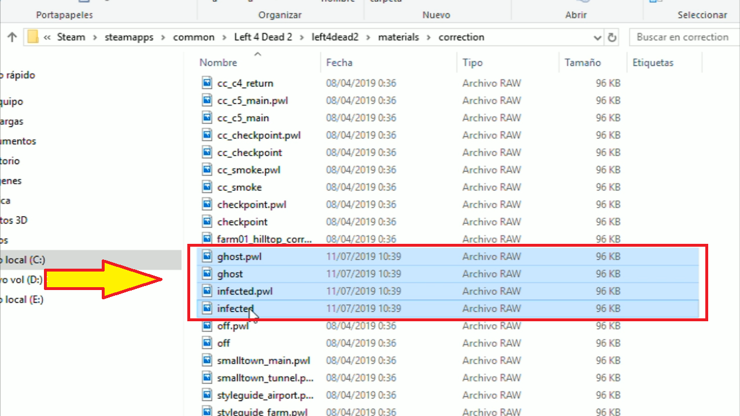The width and height of the screenshot is (740, 416).
Task: Click the folder icon in the address bar
Action: point(32,37)
